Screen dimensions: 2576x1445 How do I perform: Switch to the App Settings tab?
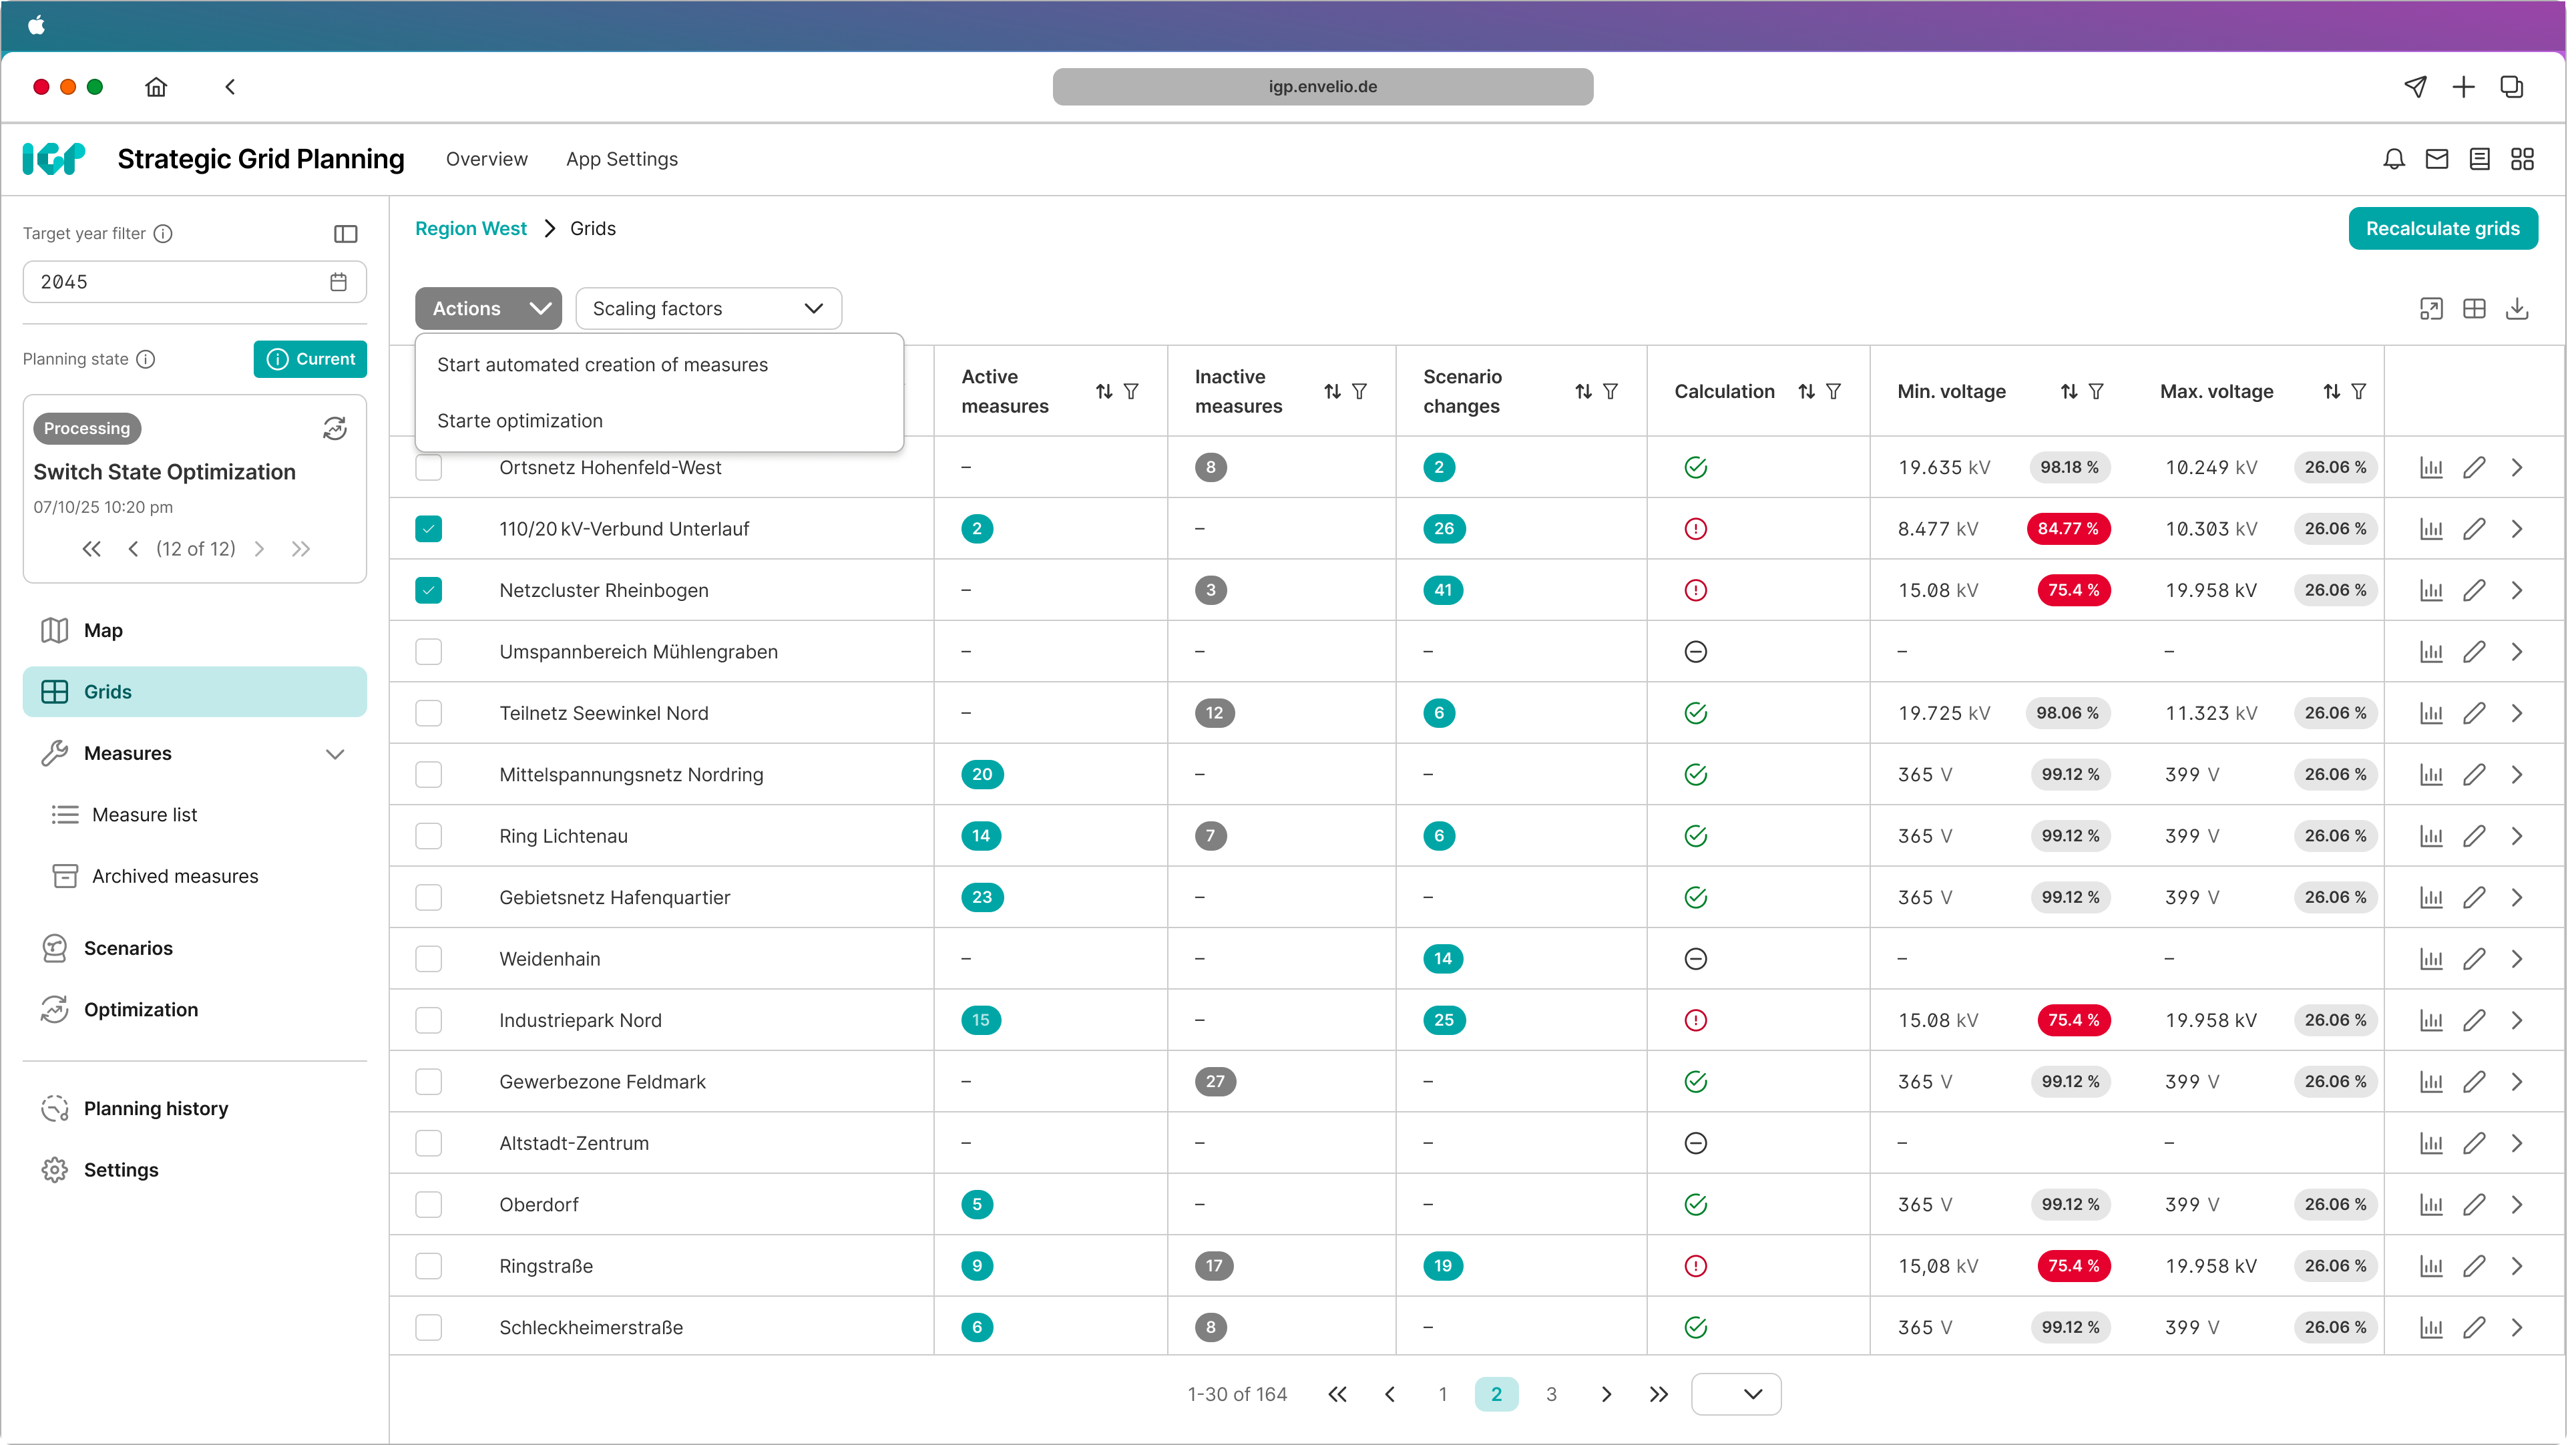[x=622, y=159]
